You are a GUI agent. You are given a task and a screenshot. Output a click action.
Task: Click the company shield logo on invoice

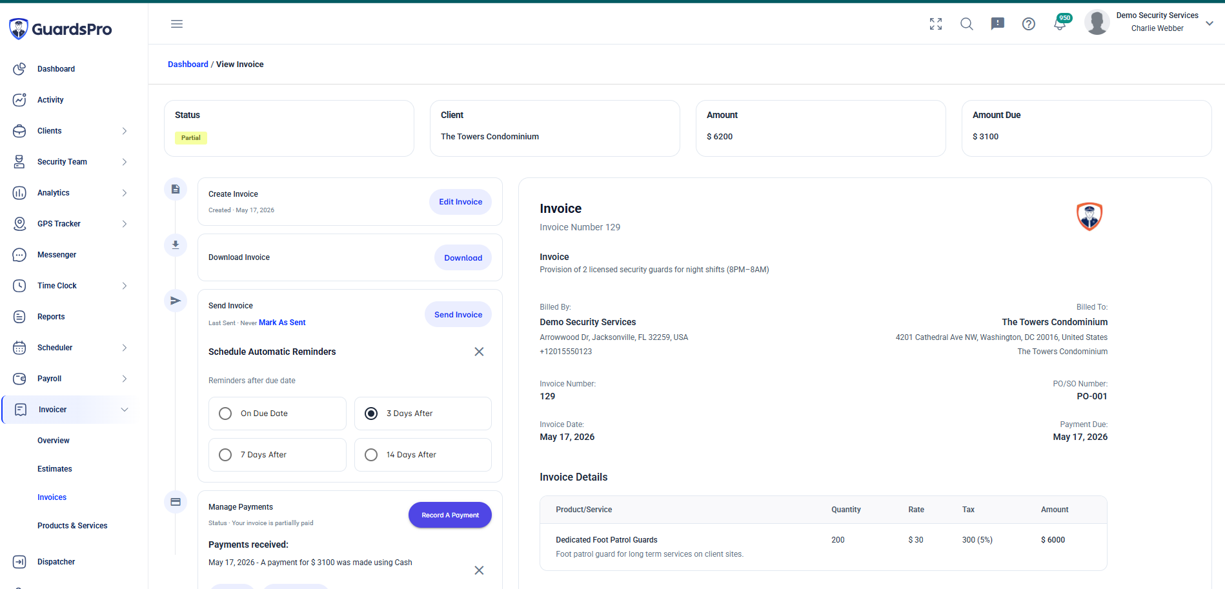point(1089,216)
